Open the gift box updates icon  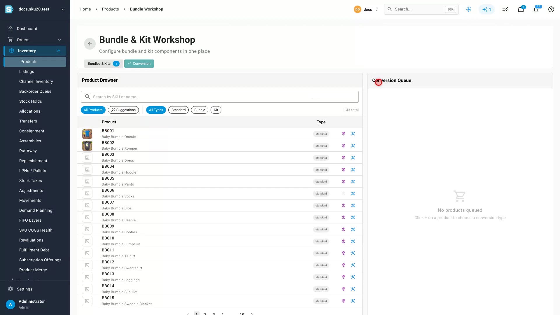(521, 9)
